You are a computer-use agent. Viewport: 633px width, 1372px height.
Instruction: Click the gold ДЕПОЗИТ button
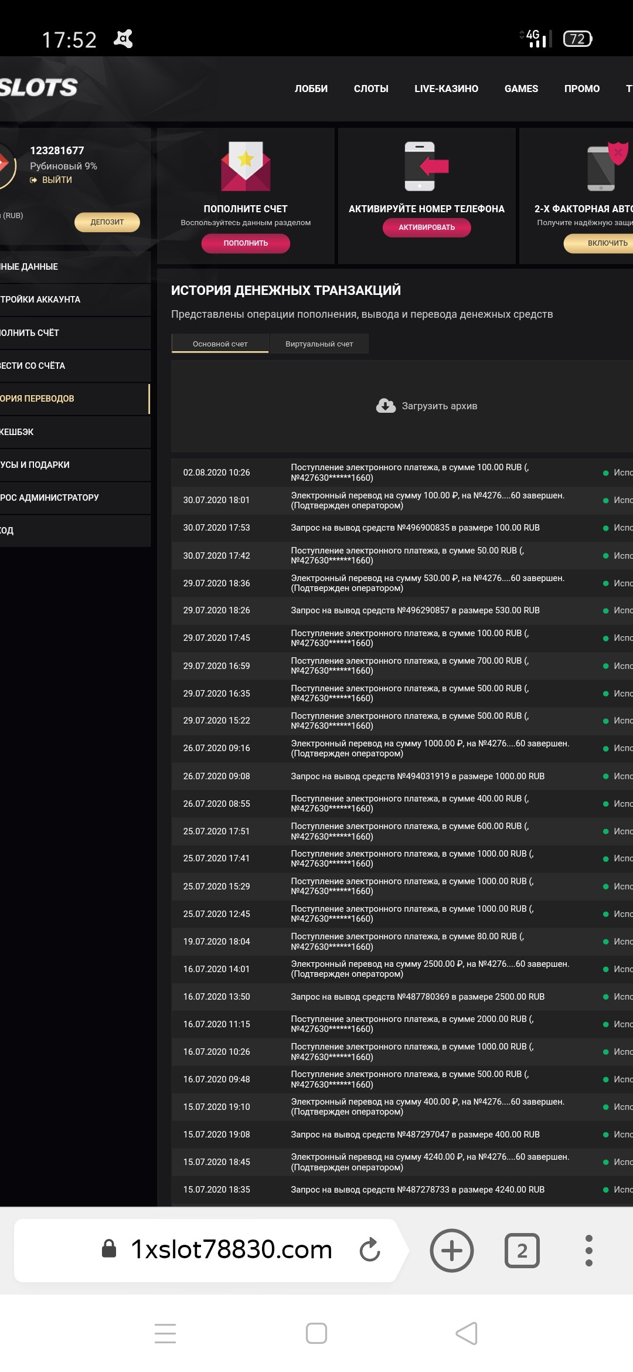point(107,222)
